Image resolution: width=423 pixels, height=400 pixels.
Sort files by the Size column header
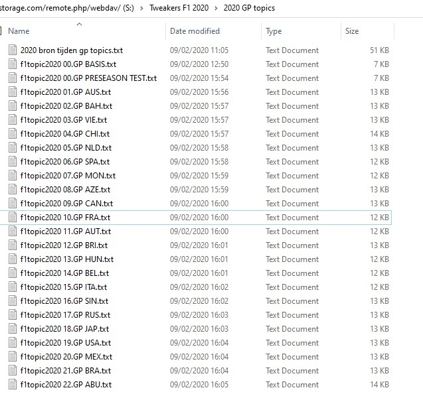pyautogui.click(x=352, y=31)
